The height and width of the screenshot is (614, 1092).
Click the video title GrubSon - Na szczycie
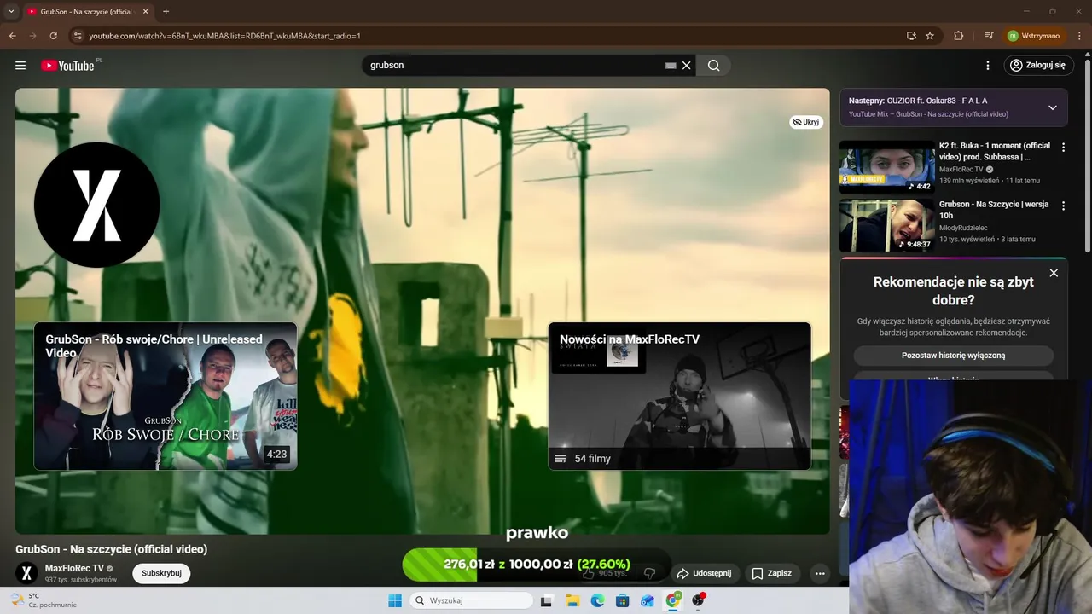coord(111,549)
